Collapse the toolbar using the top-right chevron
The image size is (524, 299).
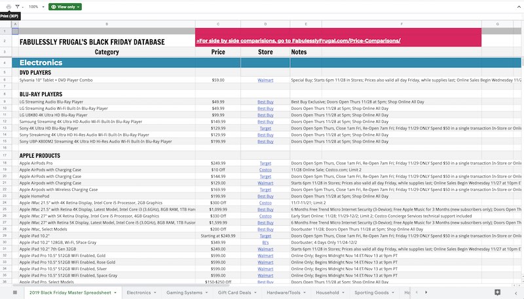pos(519,7)
